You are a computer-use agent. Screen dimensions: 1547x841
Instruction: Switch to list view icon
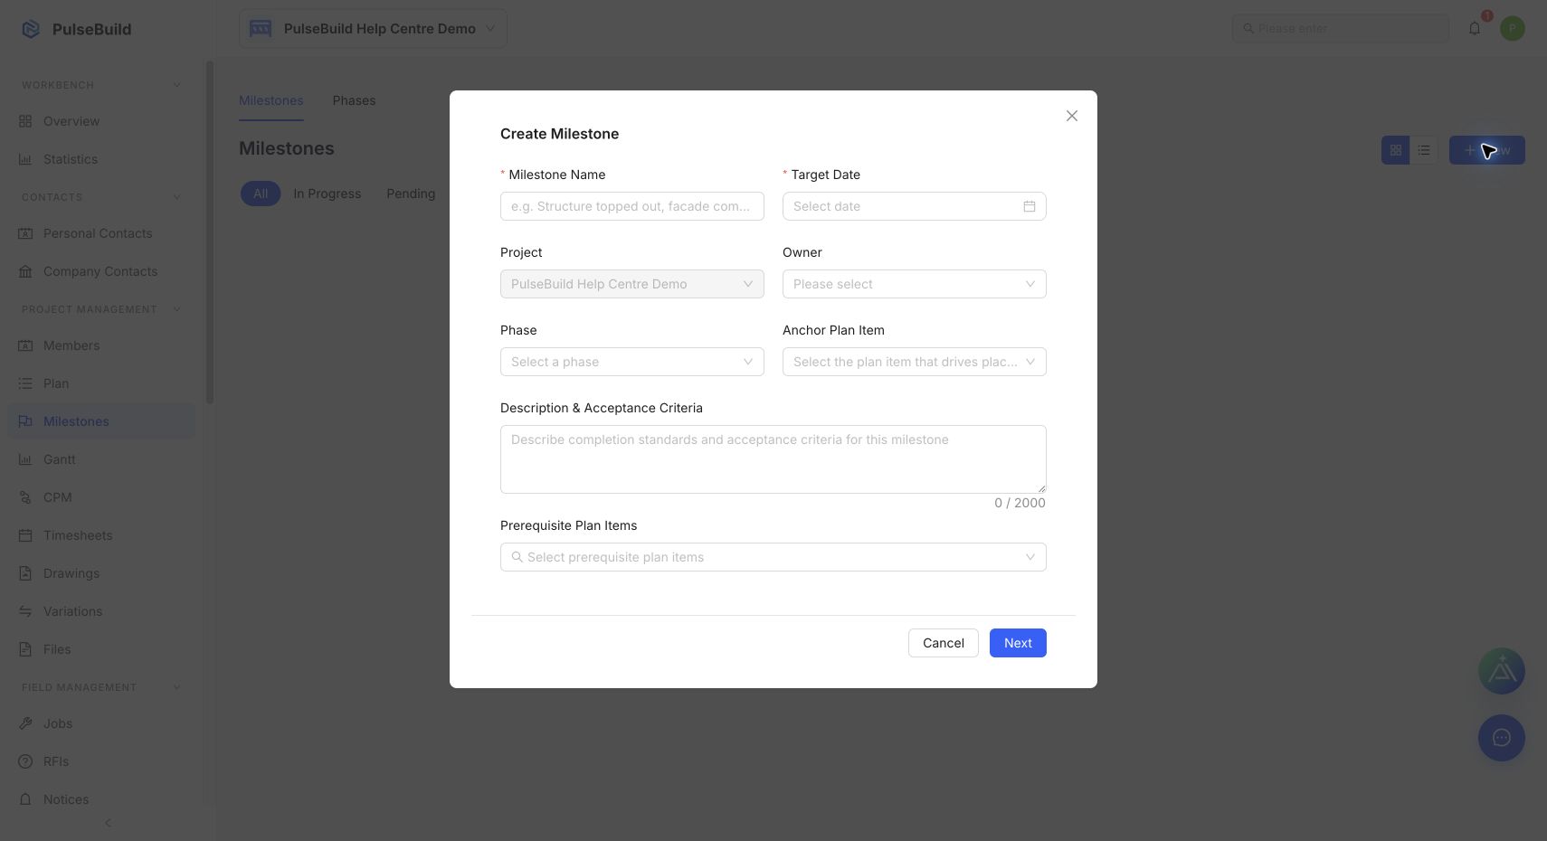(1424, 150)
